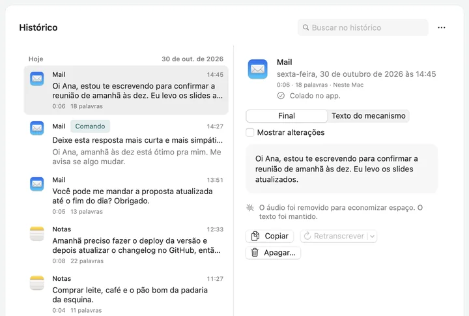The height and width of the screenshot is (316, 469).
Task: Click the 11:27 timestamp
Action: (215, 279)
